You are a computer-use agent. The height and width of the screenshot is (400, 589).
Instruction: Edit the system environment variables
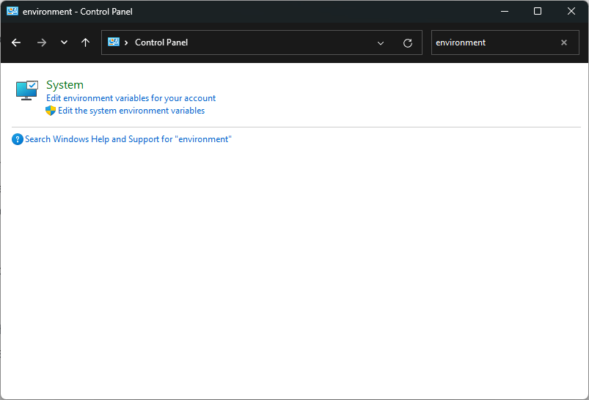coord(131,111)
